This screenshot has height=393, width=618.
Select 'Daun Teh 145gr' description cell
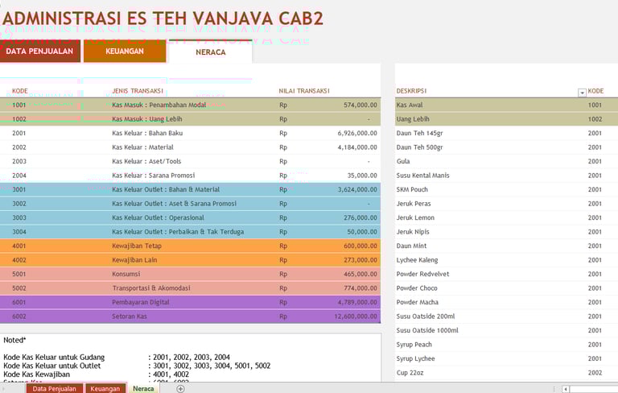tap(420, 133)
